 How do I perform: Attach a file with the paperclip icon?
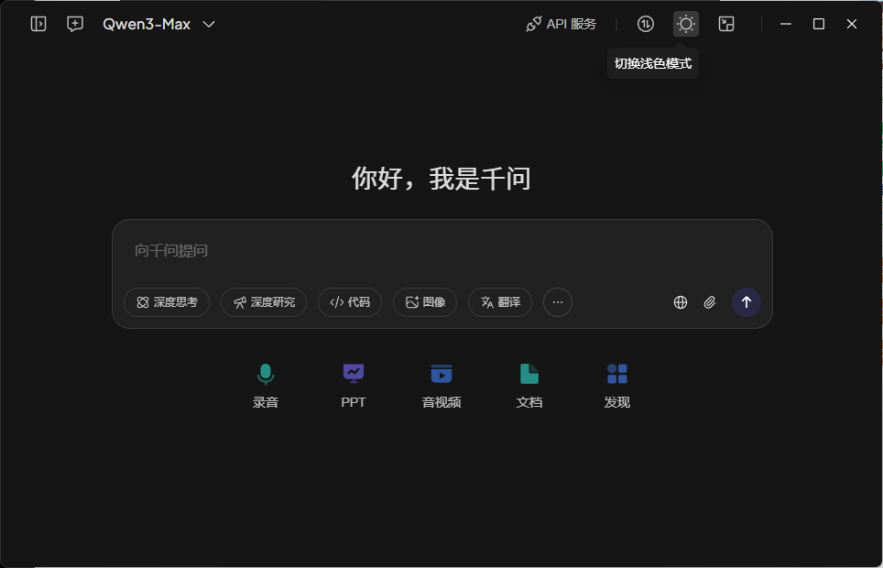click(710, 301)
